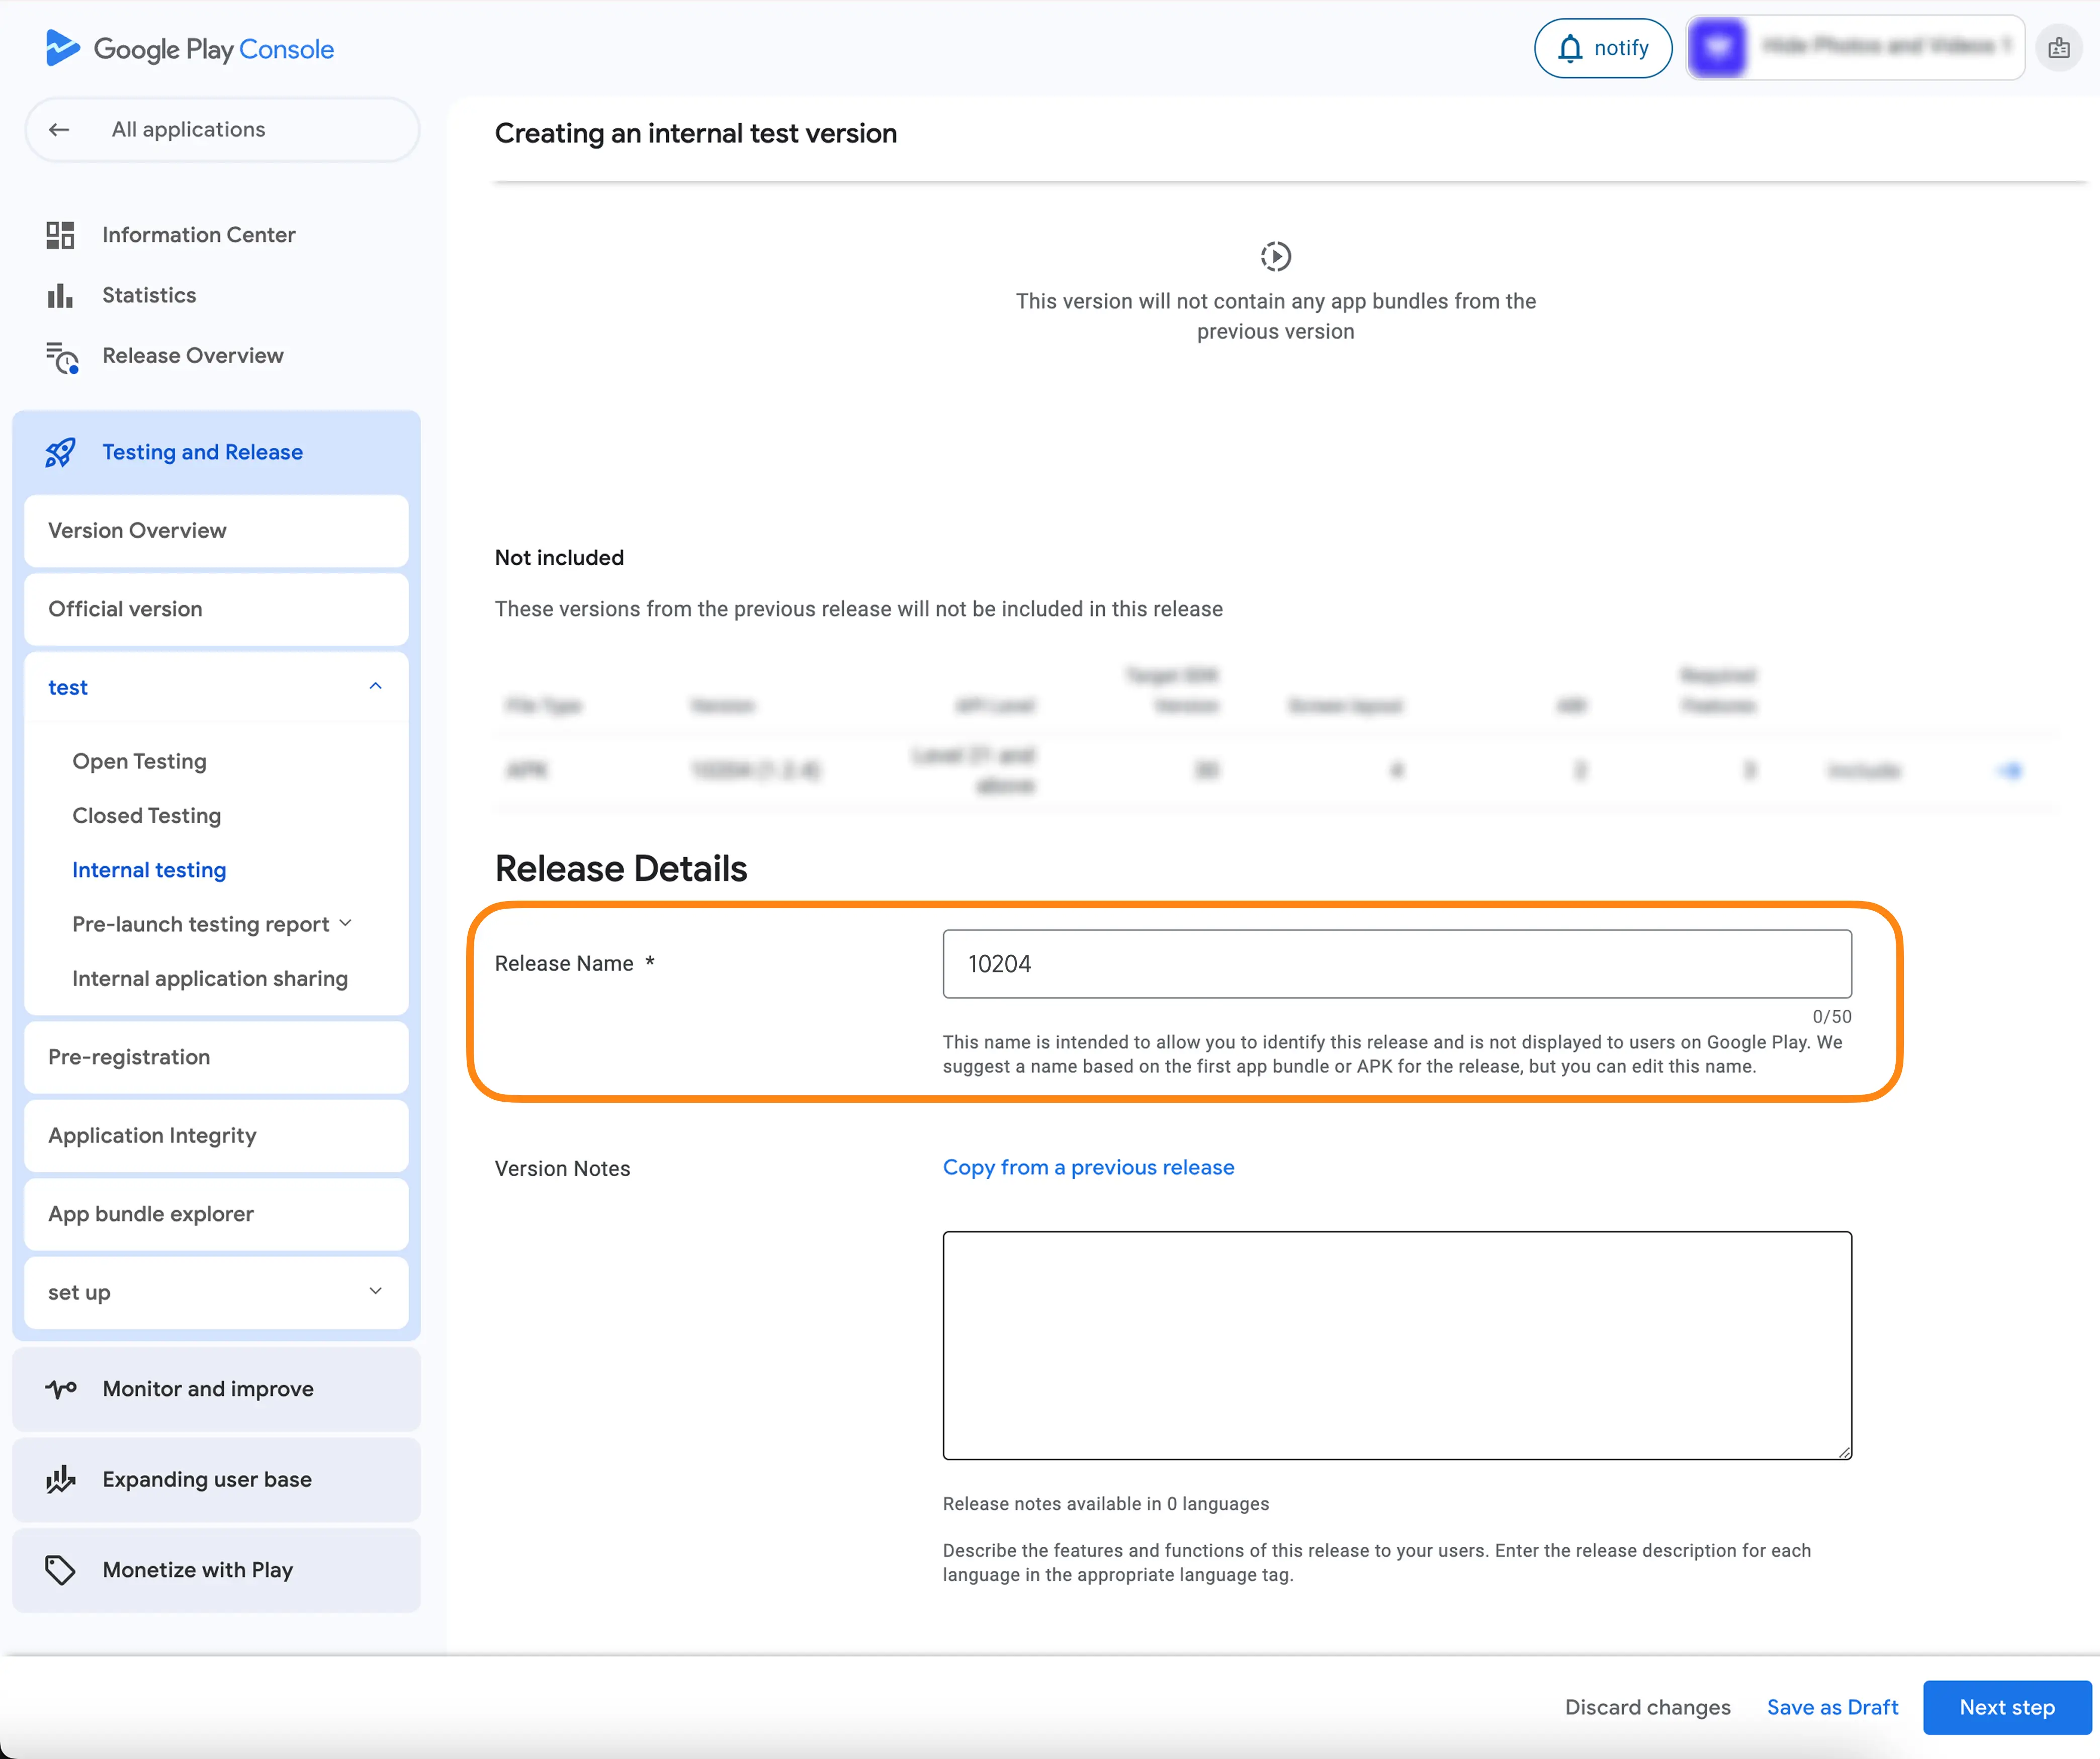
Task: Open the badge icon at top right
Action: coord(2059,48)
